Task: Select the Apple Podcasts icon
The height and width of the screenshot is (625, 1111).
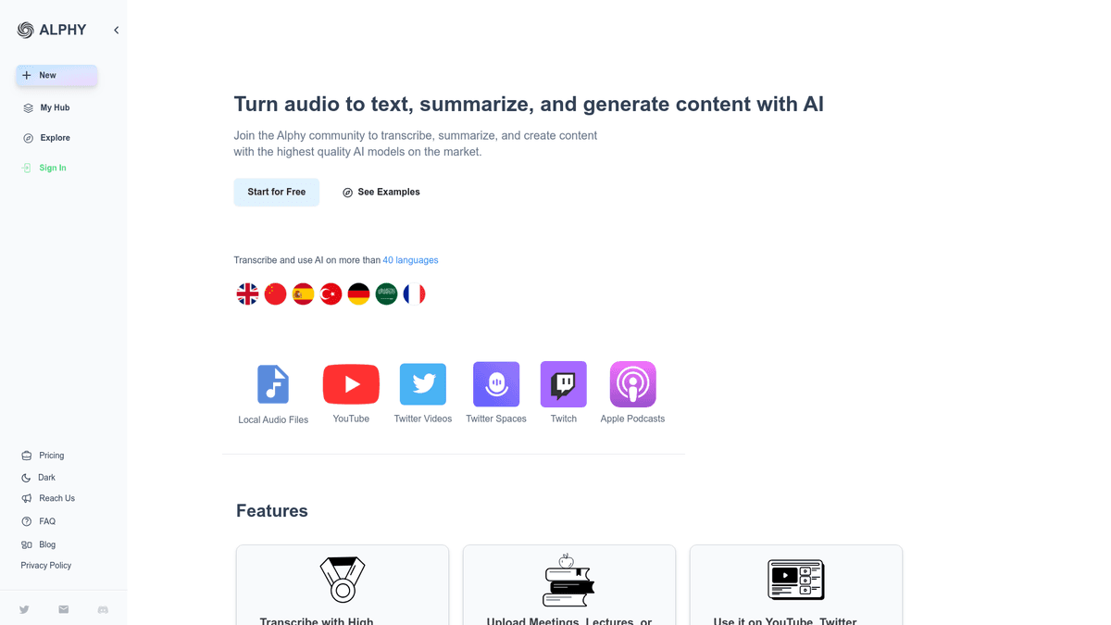Action: pos(633,384)
